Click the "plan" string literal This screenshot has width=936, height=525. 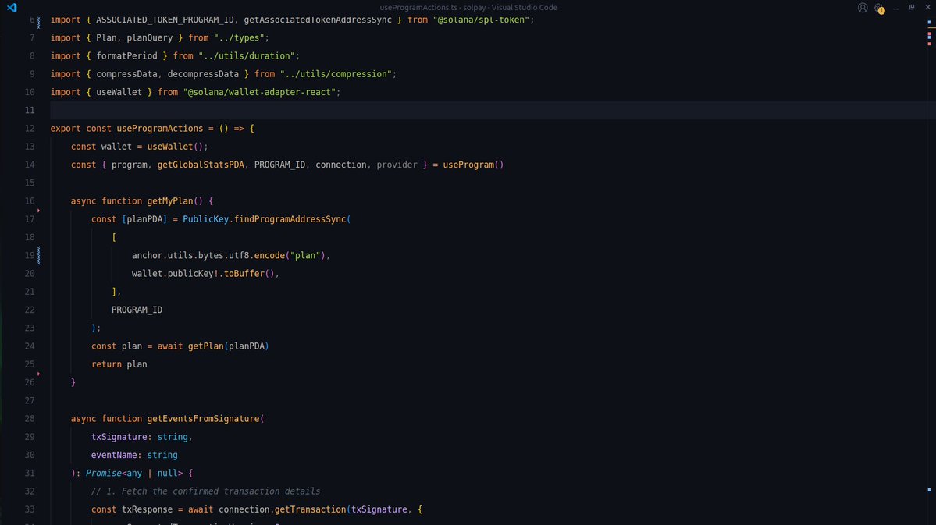(305, 255)
